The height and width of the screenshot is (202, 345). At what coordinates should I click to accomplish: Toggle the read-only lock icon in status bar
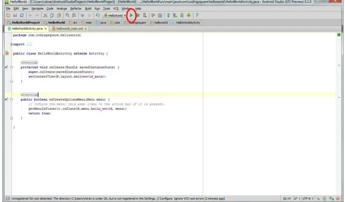[x=318, y=198]
